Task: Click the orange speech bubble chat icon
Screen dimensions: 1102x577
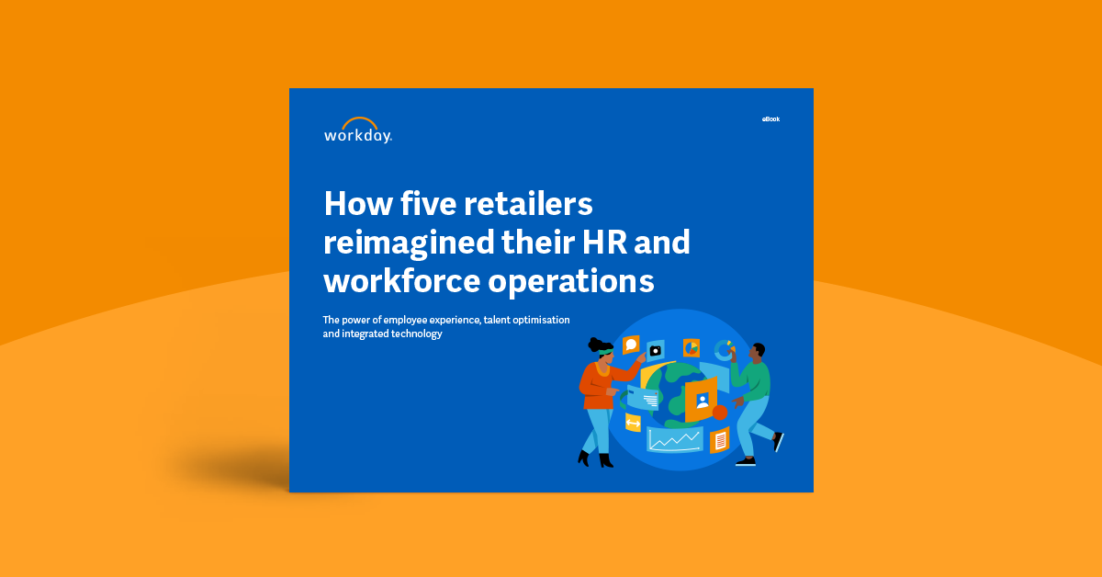Action: point(631,345)
